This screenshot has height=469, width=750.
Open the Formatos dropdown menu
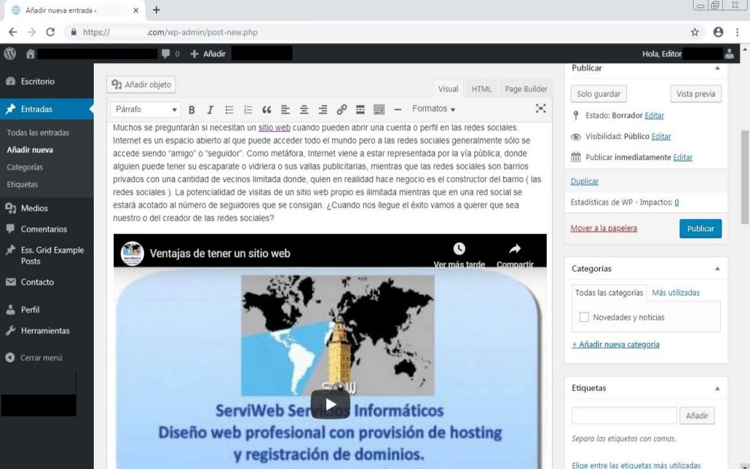coord(433,110)
